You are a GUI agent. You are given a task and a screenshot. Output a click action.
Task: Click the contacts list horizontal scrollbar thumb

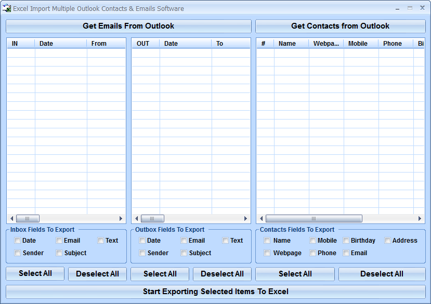click(314, 218)
